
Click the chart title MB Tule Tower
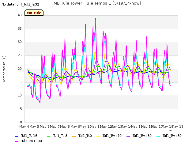[97, 3]
